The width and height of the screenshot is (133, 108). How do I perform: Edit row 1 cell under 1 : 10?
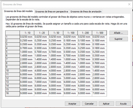pos(27,37)
